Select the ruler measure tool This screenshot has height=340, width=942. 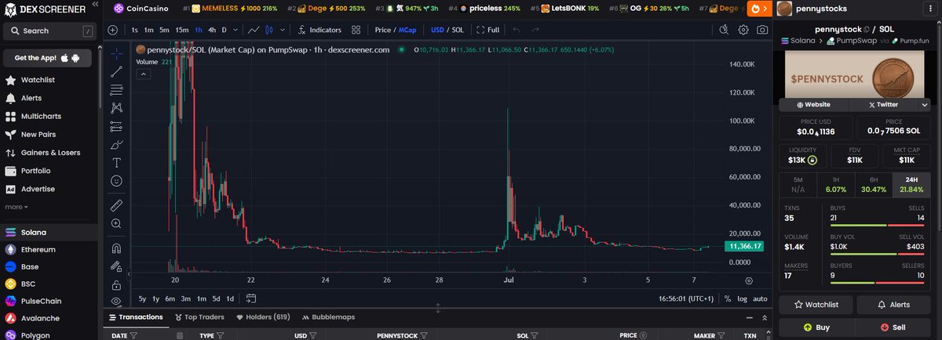click(116, 205)
